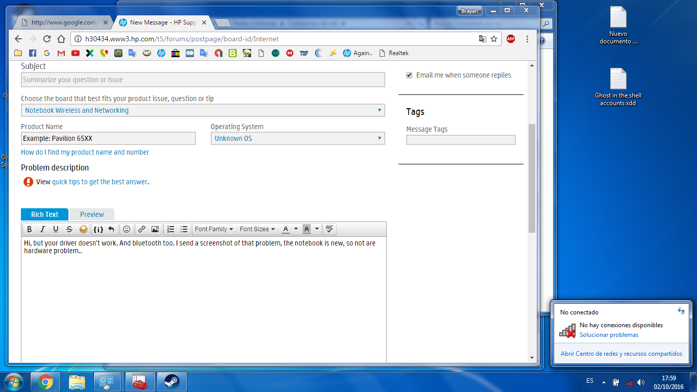This screenshot has height=392, width=697.
Task: Open the Windows Start menu
Action: pos(14,382)
